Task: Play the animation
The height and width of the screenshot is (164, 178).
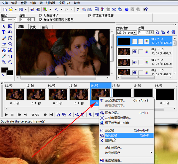Action: click(x=7, y=115)
